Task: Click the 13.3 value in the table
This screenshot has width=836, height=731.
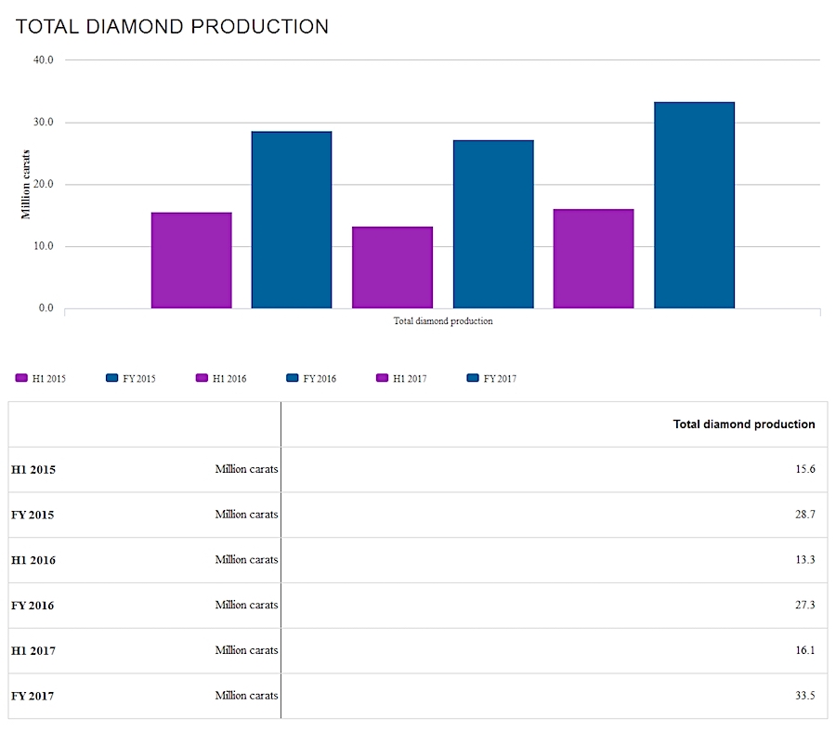Action: click(804, 560)
